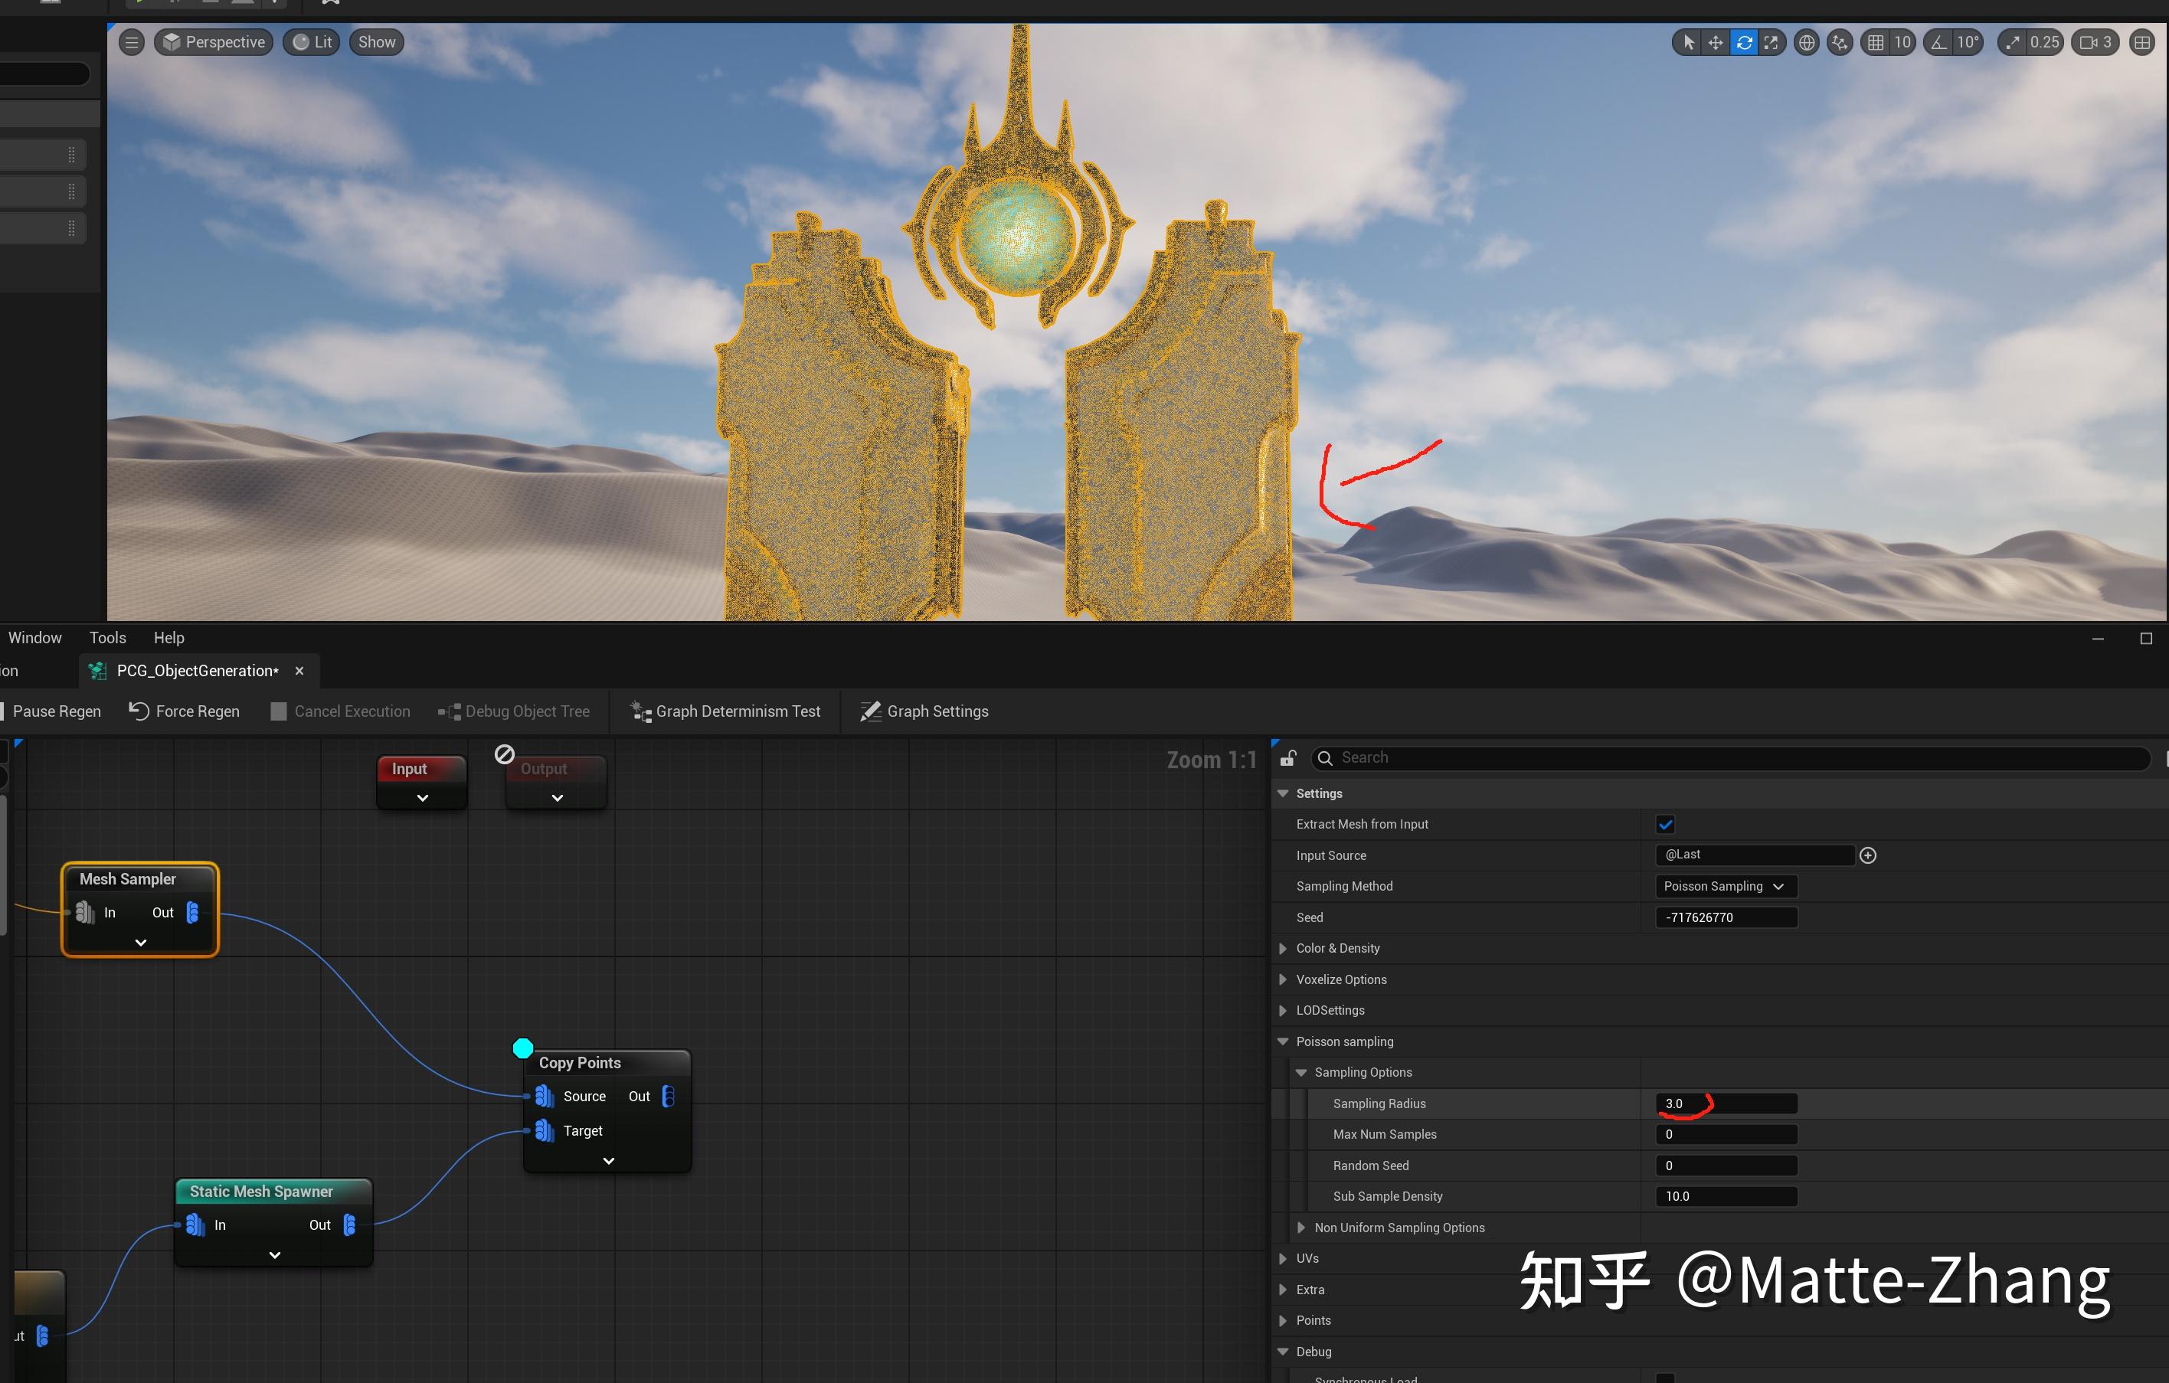Open viewport options hamburger menu
Viewport: 2169px width, 1383px height.
[x=132, y=42]
